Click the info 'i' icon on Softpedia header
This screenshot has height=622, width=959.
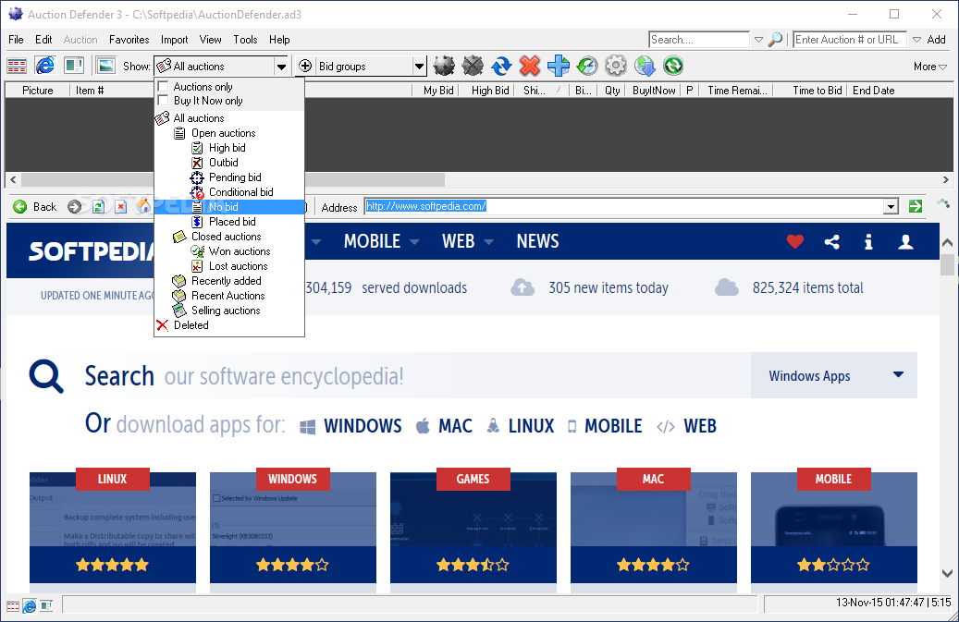(x=868, y=242)
